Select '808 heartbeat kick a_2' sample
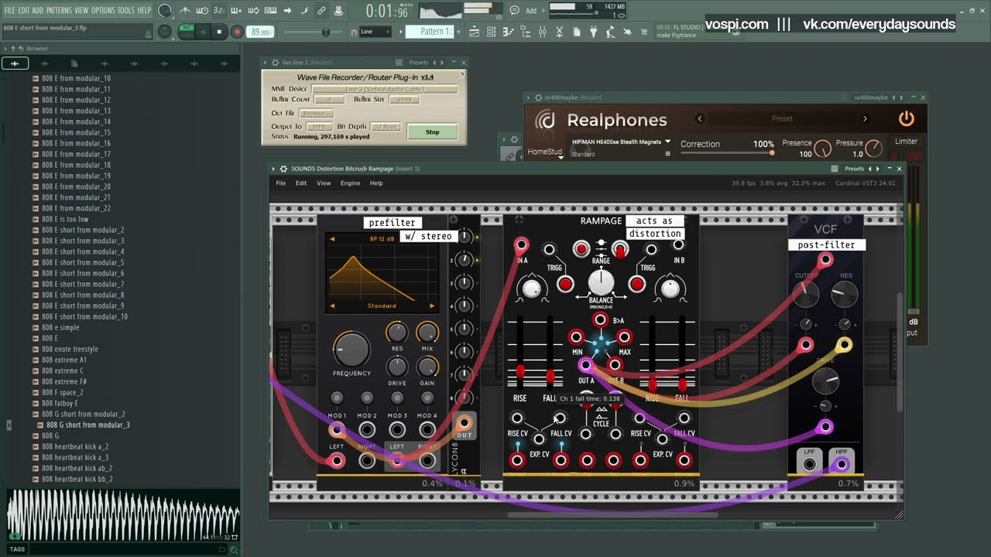This screenshot has width=991, height=557. click(75, 446)
